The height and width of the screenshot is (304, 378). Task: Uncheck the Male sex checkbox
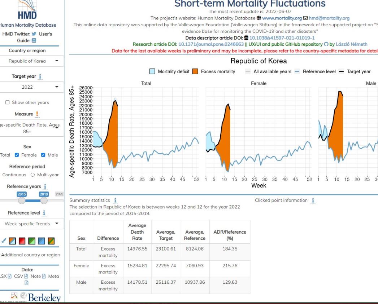click(43, 155)
